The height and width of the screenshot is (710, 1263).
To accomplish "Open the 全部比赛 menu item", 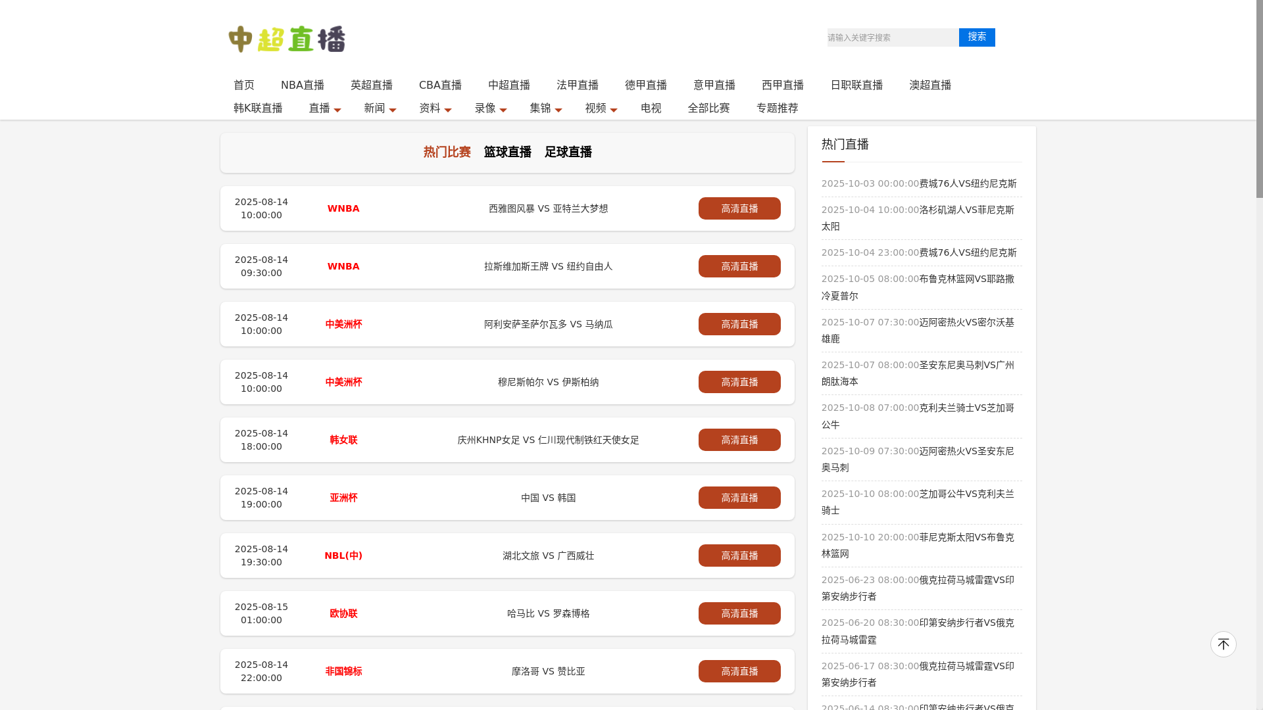I will click(709, 108).
